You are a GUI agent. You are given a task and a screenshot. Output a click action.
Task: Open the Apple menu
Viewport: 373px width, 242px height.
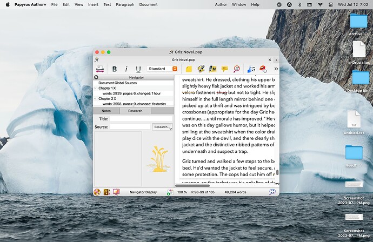[8, 4]
